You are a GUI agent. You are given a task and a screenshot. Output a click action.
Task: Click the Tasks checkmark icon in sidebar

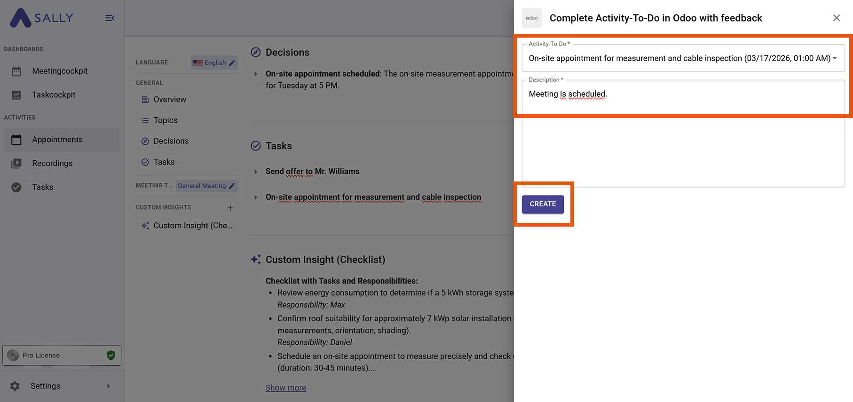point(16,187)
